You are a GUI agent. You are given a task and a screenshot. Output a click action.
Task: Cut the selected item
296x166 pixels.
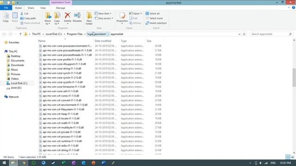click(25, 13)
